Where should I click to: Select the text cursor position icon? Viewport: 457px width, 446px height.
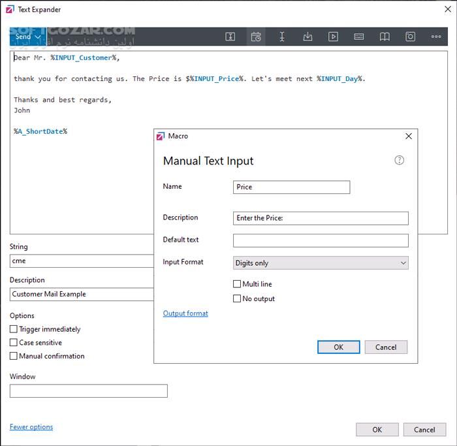point(281,37)
